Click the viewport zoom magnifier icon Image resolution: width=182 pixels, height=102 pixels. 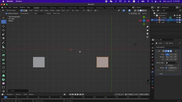coord(147,27)
